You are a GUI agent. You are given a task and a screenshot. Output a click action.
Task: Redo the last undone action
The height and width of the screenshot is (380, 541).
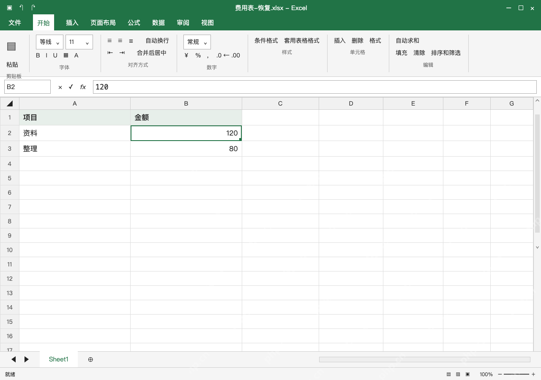(x=33, y=8)
